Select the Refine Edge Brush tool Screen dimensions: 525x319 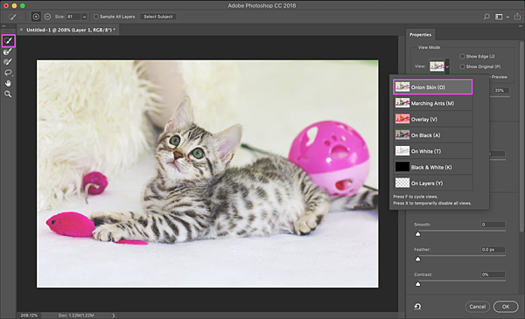(x=8, y=52)
